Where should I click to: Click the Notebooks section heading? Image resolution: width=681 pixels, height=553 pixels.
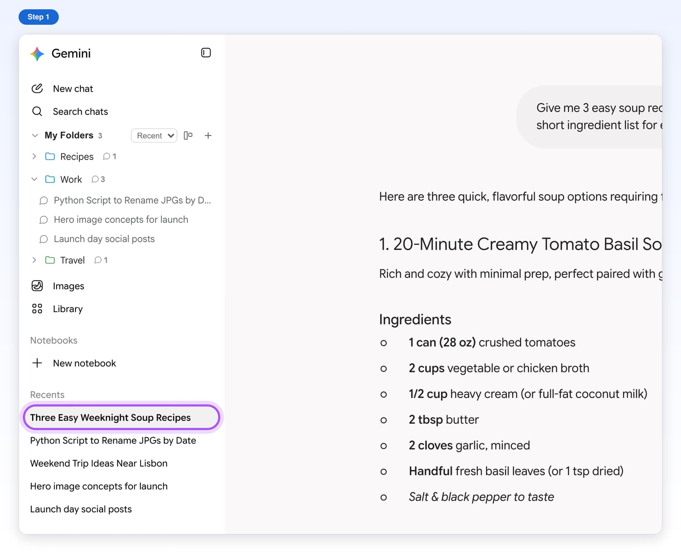(54, 340)
